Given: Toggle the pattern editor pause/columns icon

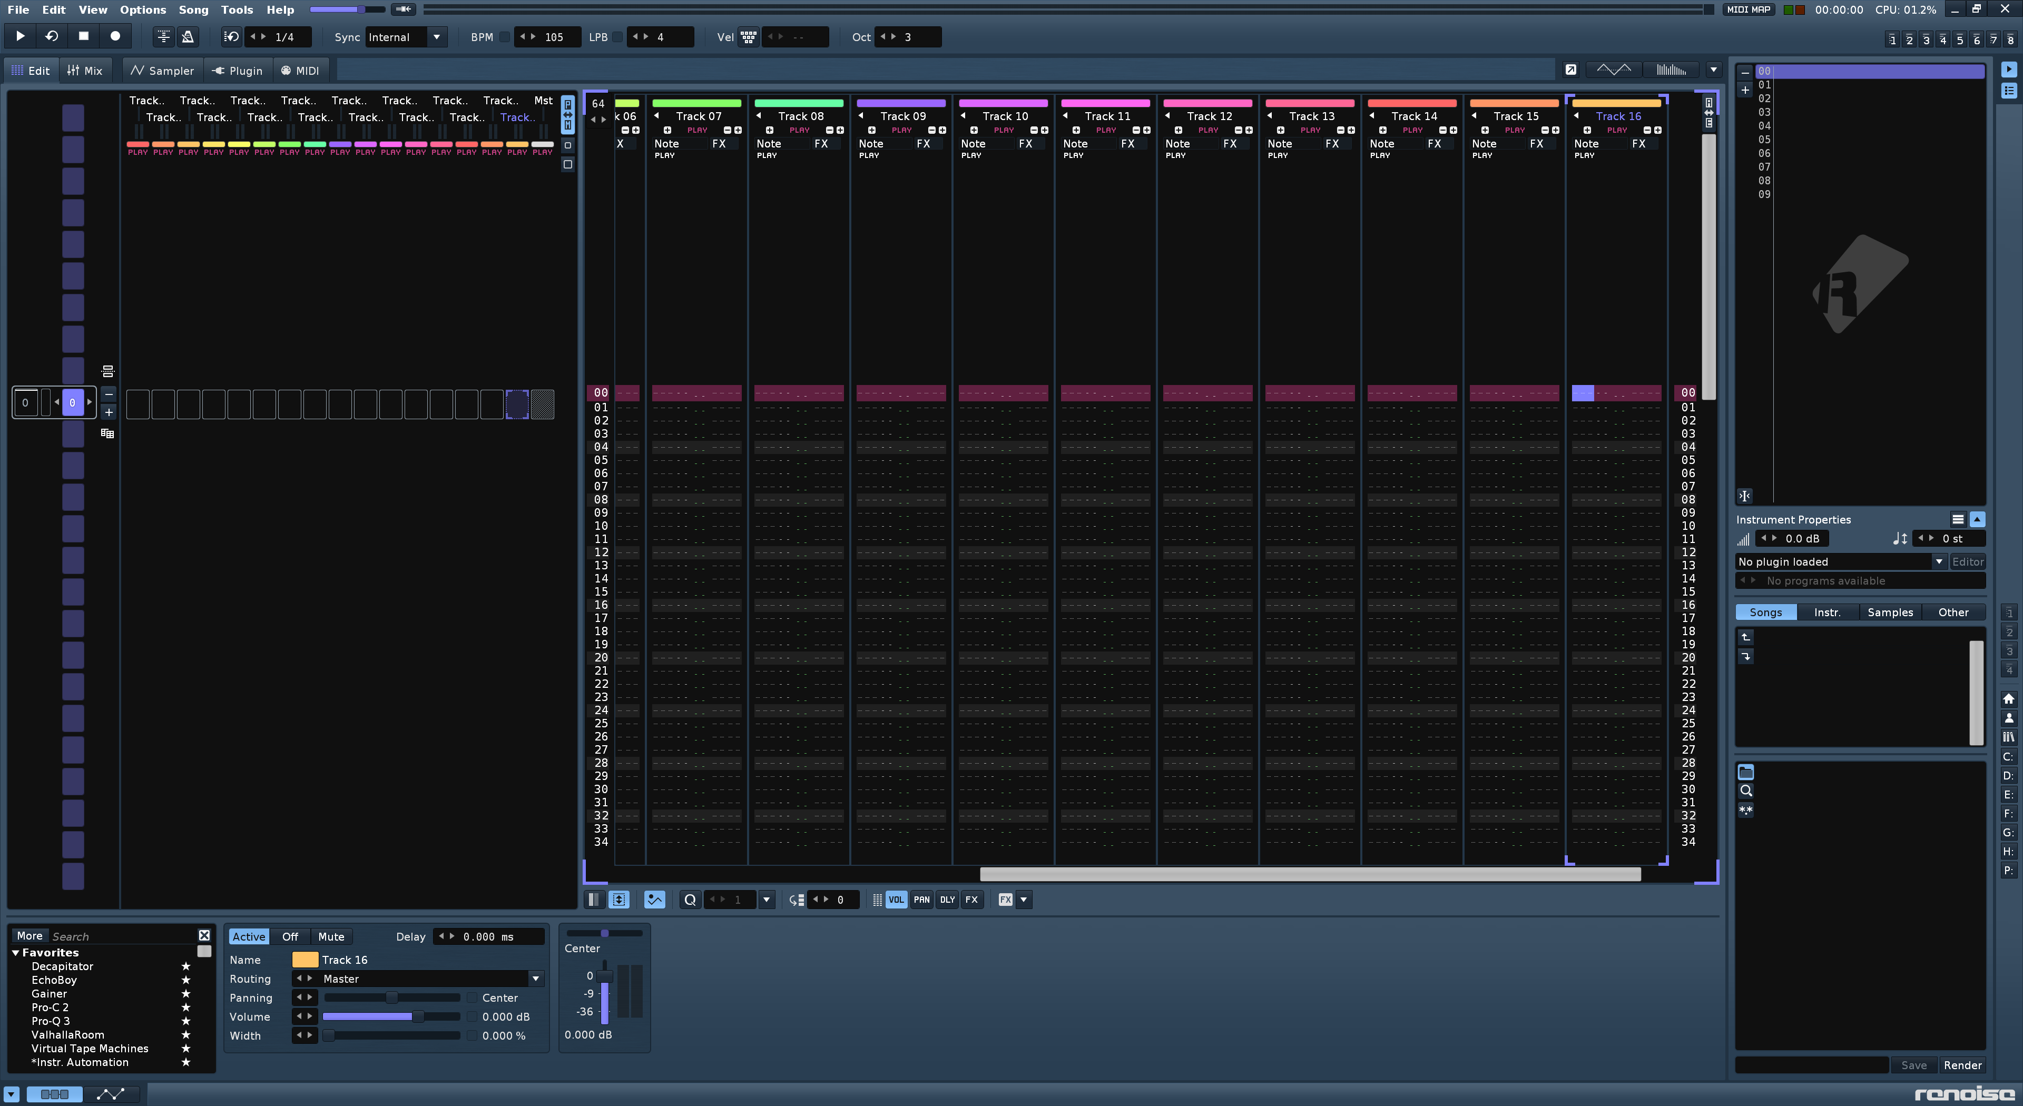Looking at the screenshot, I should coord(594,900).
